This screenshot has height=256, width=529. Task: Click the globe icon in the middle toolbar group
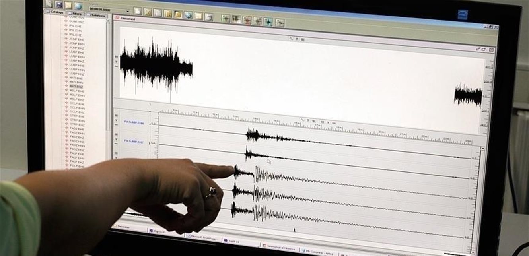[188, 16]
